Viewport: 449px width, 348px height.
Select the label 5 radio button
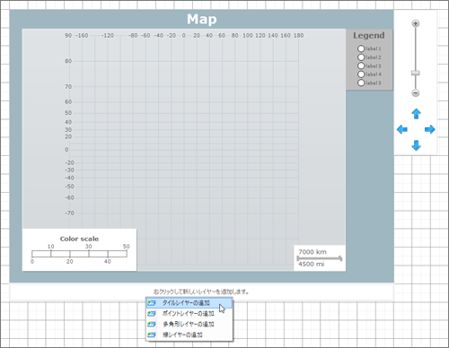pos(361,83)
